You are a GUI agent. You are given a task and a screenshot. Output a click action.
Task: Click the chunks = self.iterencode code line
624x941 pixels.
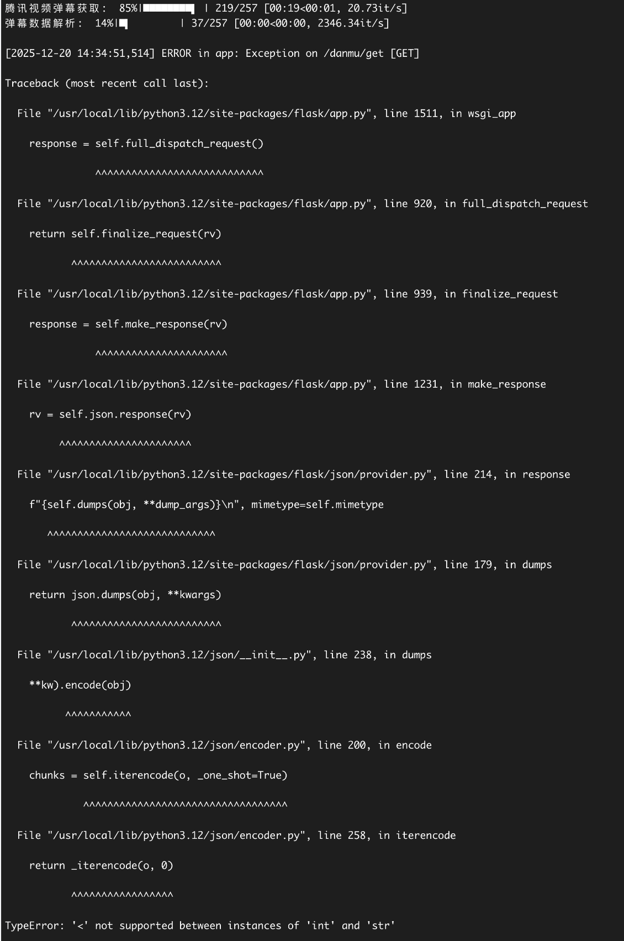(158, 775)
